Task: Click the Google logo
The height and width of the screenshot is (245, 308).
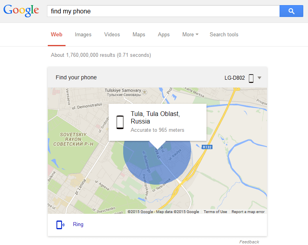Action: point(21,11)
